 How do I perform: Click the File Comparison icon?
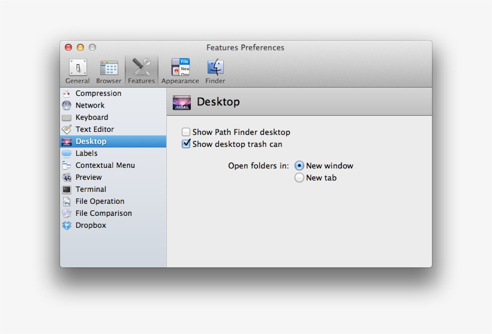(67, 213)
